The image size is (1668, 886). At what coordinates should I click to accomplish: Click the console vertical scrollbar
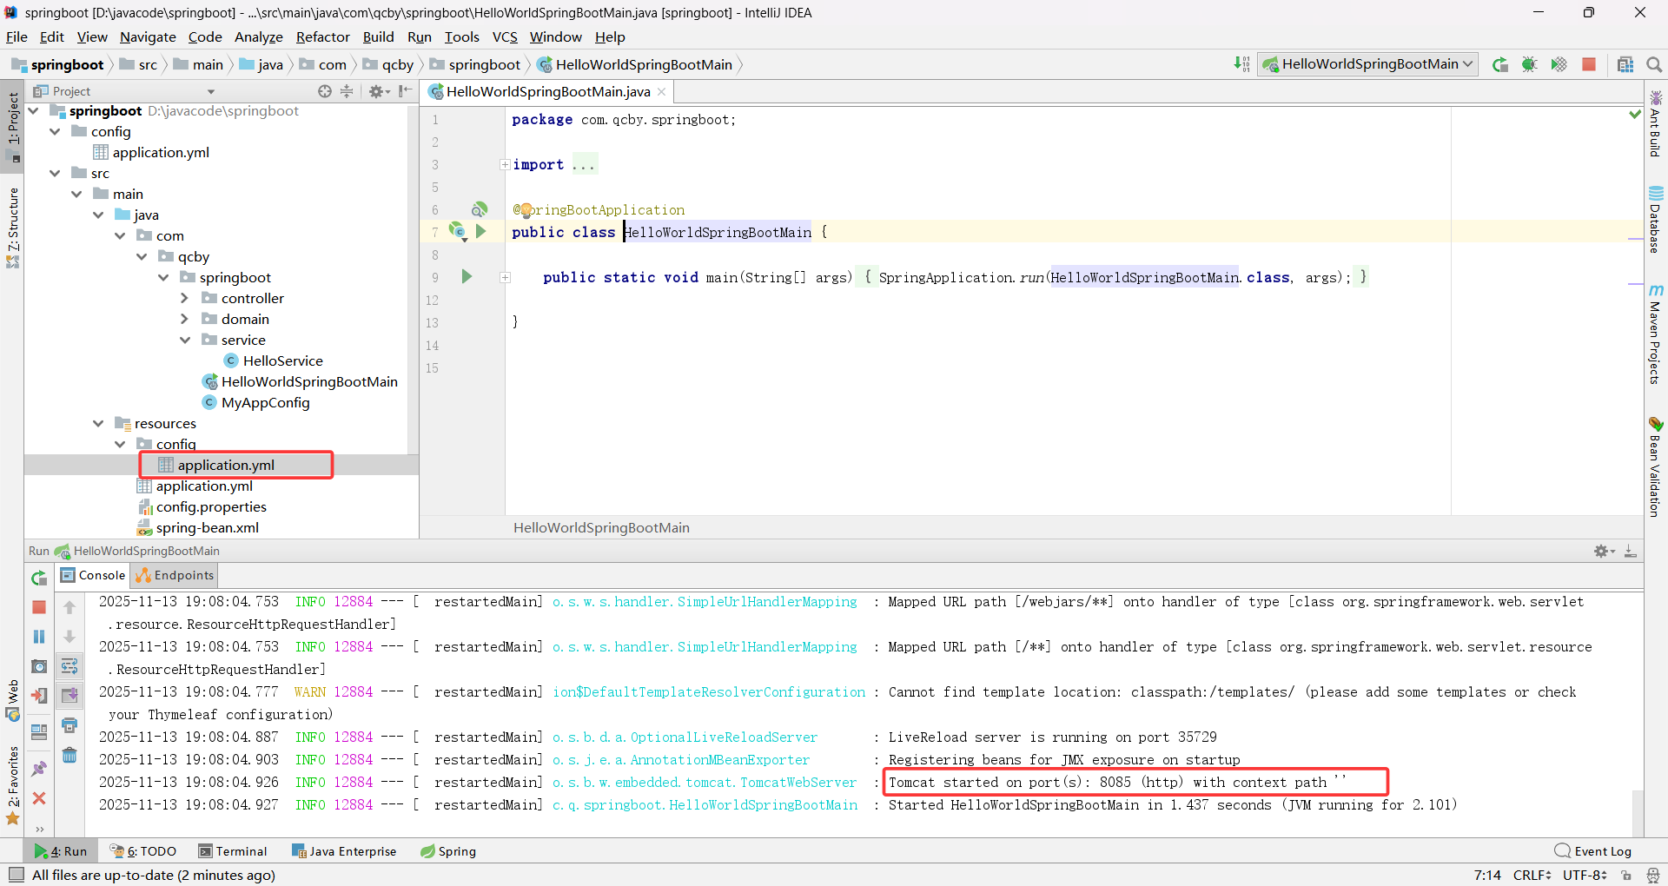pos(1637,812)
